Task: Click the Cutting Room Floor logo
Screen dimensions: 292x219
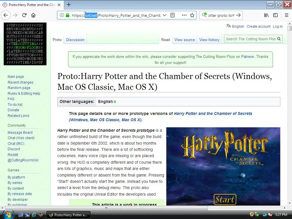Action: pyautogui.click(x=25, y=44)
